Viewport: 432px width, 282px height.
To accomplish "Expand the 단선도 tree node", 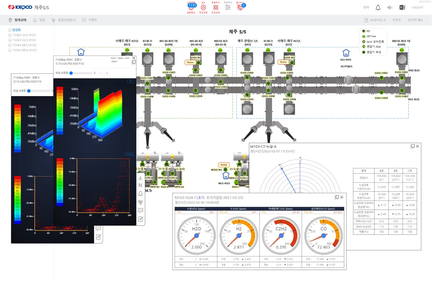I will click(17, 30).
